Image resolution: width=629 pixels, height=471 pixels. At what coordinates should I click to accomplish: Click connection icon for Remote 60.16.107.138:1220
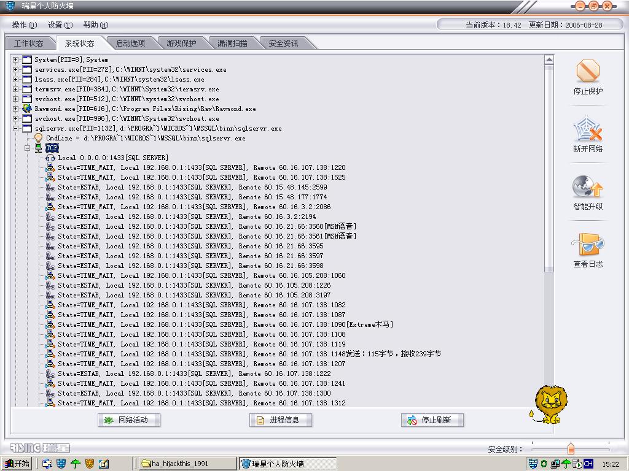coord(50,167)
